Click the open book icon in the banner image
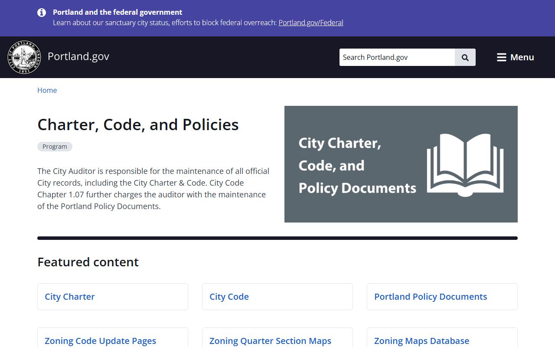The width and height of the screenshot is (555, 347). pos(465,165)
